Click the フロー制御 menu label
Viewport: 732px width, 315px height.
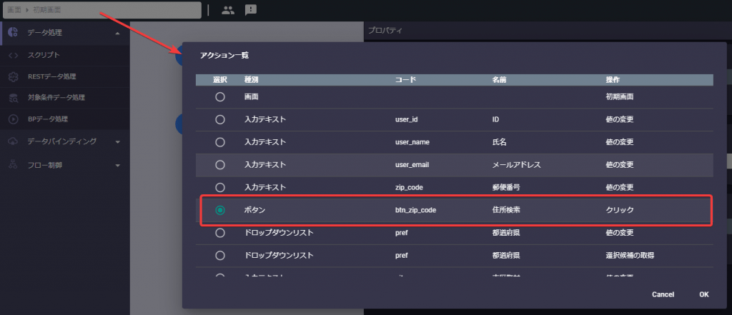click(x=44, y=165)
